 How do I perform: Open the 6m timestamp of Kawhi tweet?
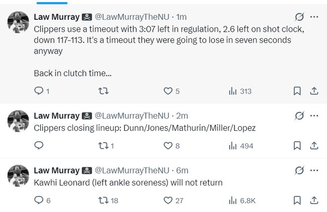tap(183, 170)
